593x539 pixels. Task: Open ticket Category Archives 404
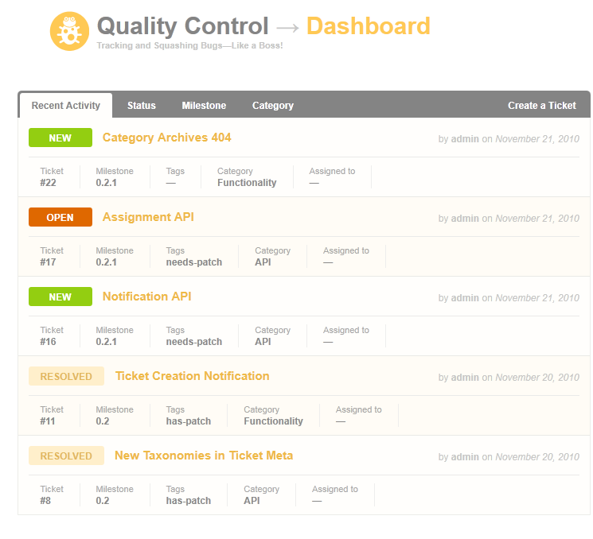point(167,138)
